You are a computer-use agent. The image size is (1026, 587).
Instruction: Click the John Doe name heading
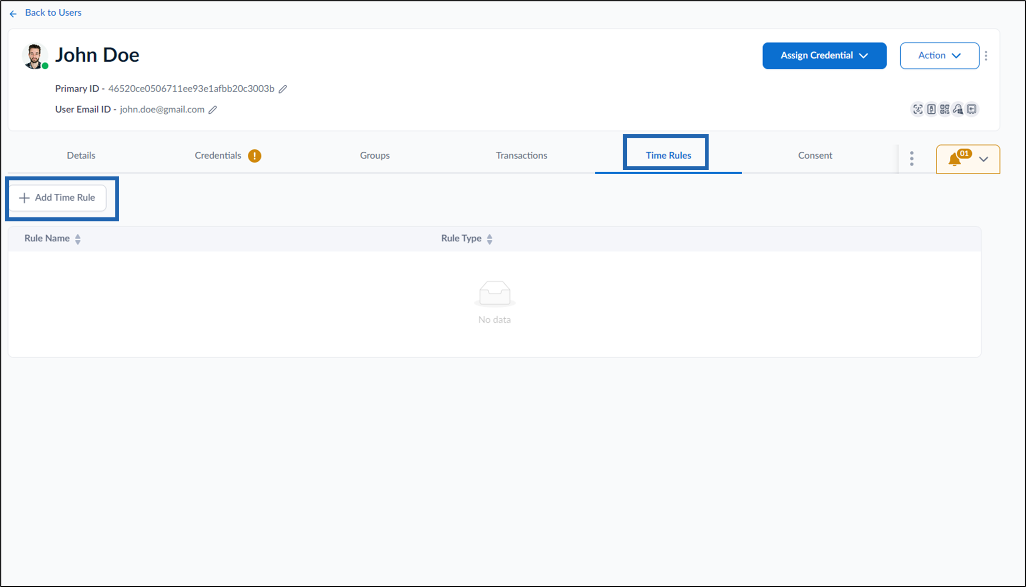pyautogui.click(x=97, y=55)
